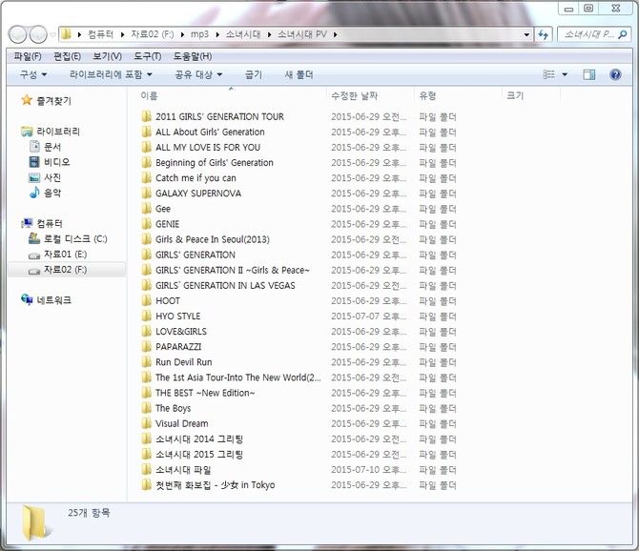Viewport: 639px width, 551px height.
Task: Select the Catch me if you can folder icon
Action: coord(146,178)
